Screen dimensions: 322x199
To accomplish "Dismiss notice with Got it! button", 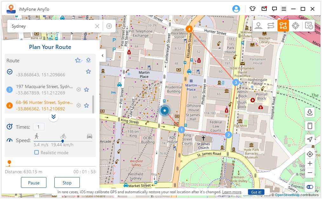I will [x=256, y=192].
